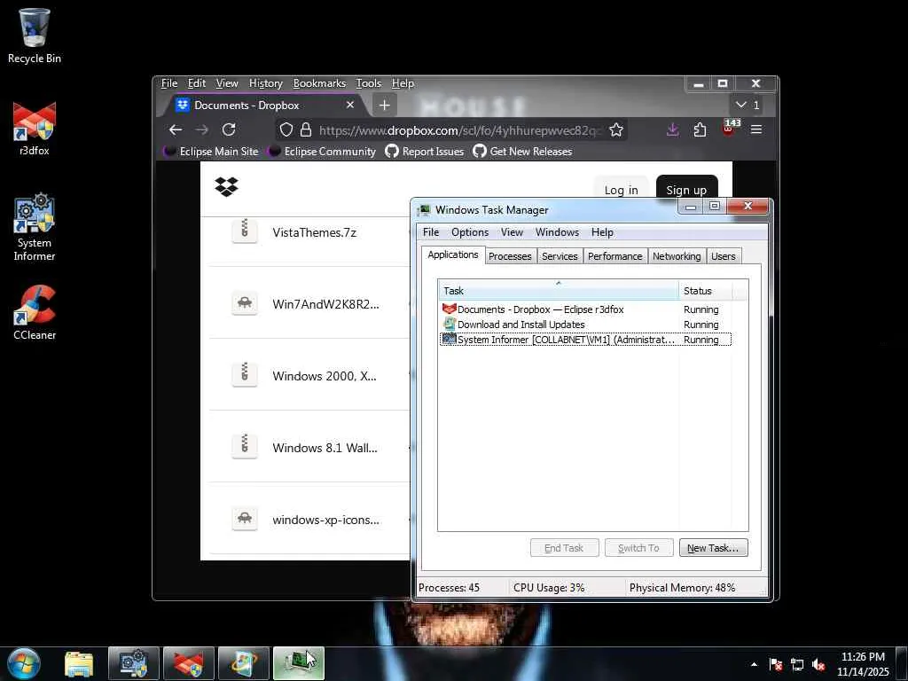
Task: Click the Action Center flag tray icon
Action: (x=776, y=664)
